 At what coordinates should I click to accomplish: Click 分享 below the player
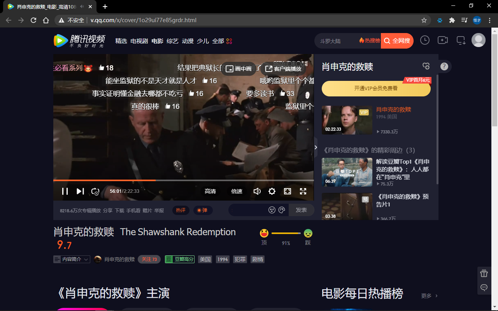click(108, 210)
